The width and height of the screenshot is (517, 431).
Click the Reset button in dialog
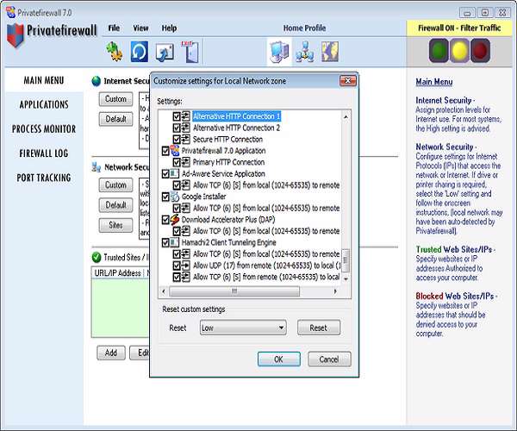coord(319,328)
